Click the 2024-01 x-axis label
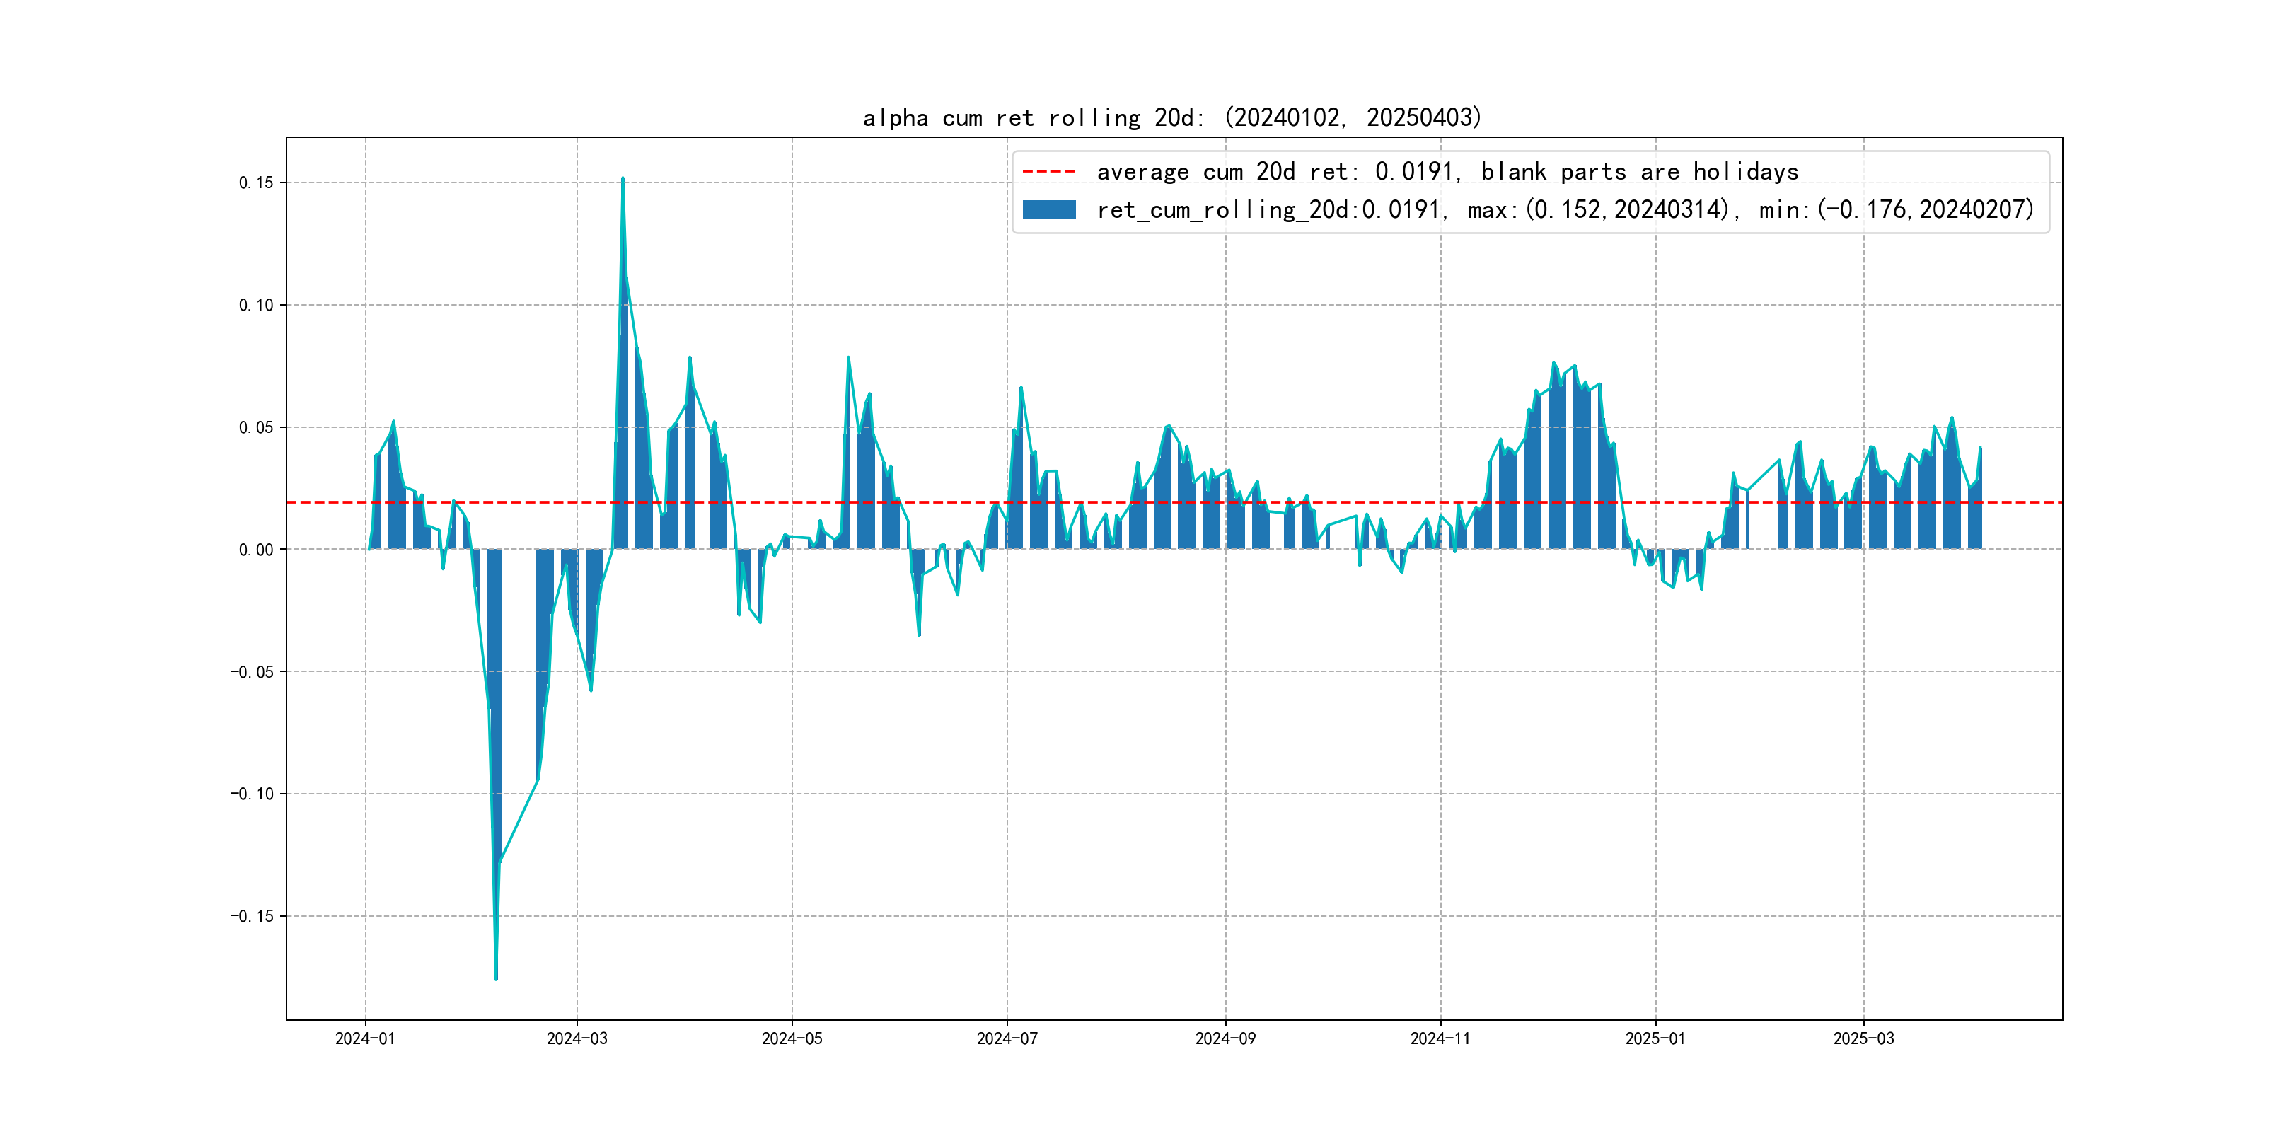Image resolution: width=2292 pixels, height=1146 pixels. (x=365, y=1038)
